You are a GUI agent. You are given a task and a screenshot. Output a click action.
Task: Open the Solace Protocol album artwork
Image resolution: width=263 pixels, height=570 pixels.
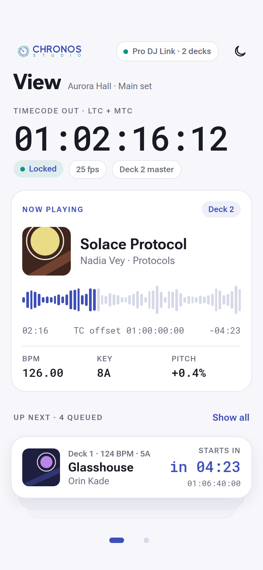point(47,251)
